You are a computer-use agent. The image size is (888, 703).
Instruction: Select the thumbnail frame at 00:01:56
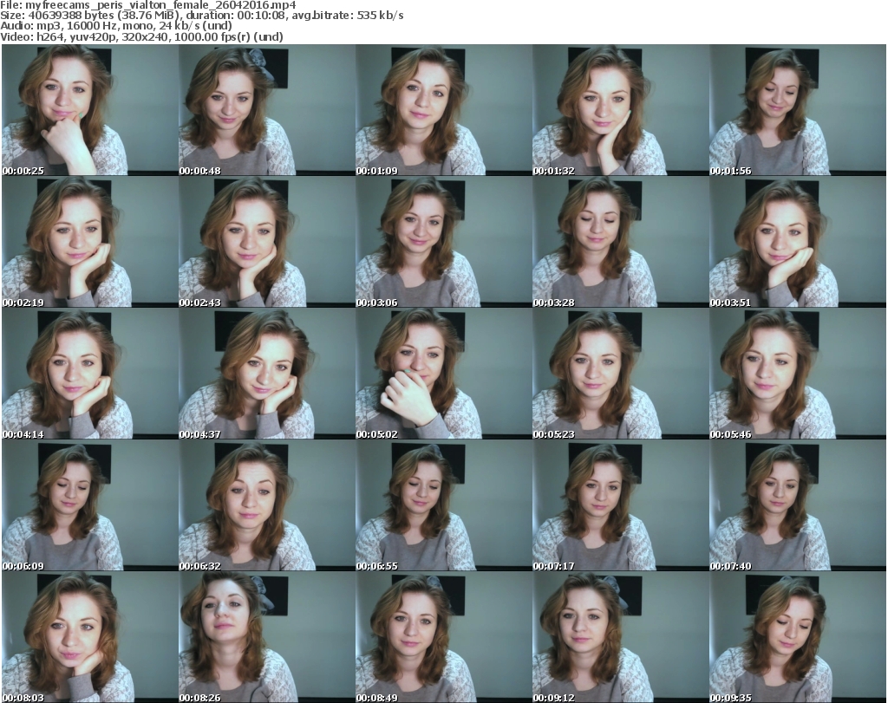point(798,110)
